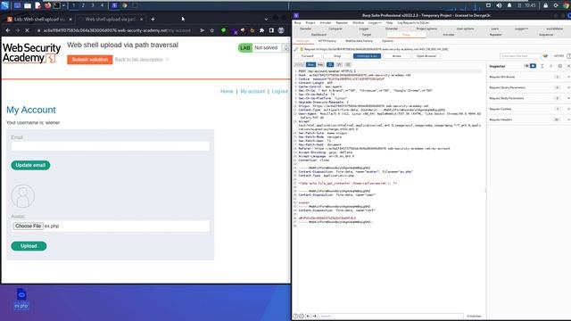Open the Proxy Options sub-tab
This screenshot has height=321, width=571.
pos(387,41)
